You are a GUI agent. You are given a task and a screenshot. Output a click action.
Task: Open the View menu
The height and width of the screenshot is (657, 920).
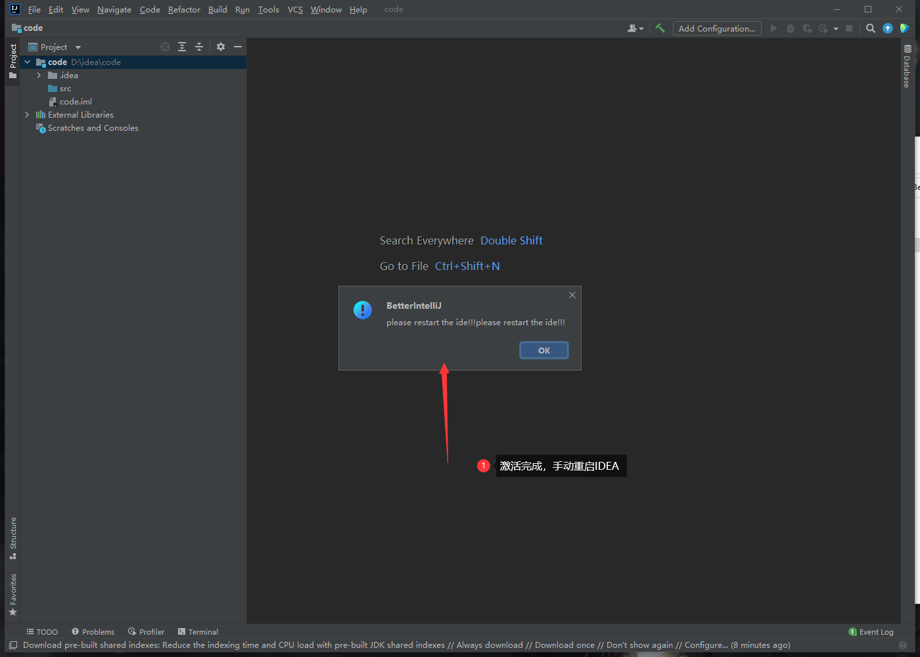[80, 9]
